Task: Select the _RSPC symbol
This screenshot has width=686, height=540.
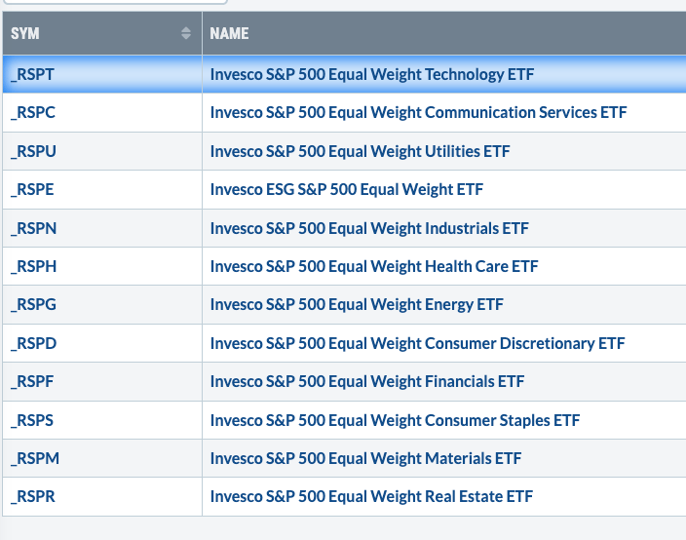Action: (33, 112)
